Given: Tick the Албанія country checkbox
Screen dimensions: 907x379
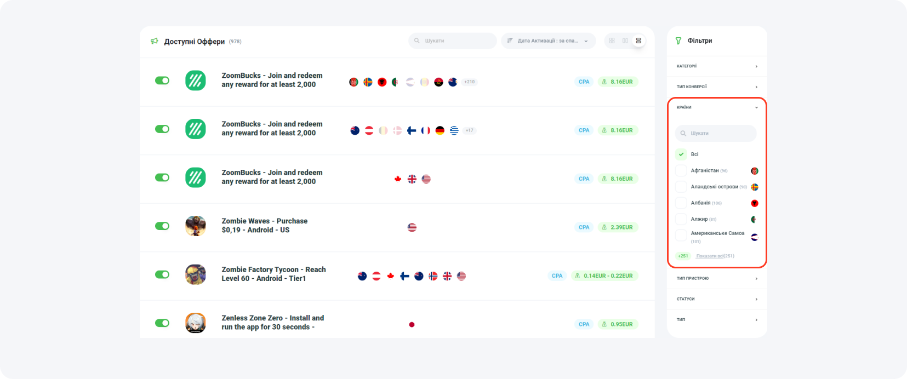Looking at the screenshot, I should [681, 203].
